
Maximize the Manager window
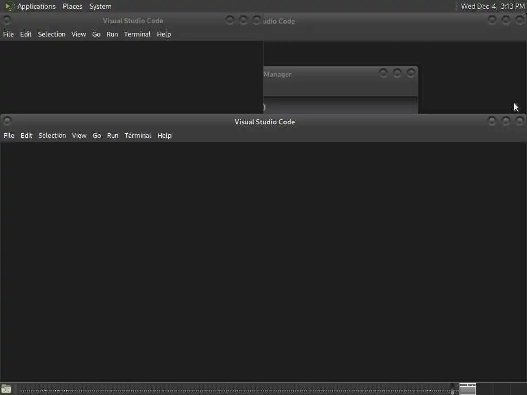pyautogui.click(x=397, y=73)
